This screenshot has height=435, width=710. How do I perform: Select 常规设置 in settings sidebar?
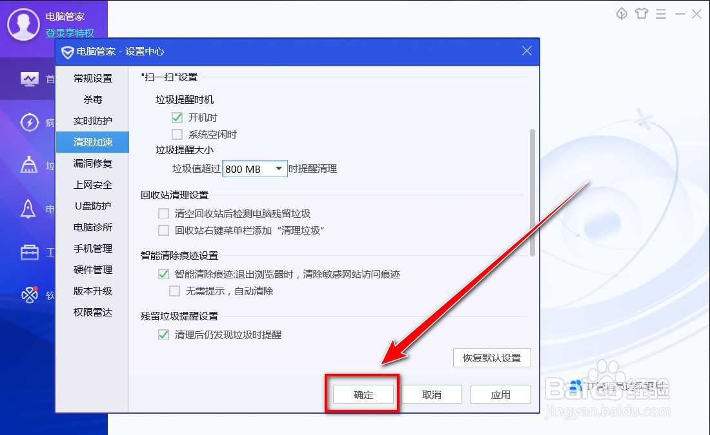tap(93, 78)
